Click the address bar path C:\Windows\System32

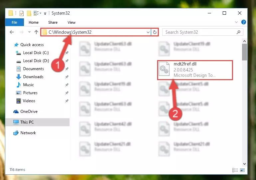pyautogui.click(x=70, y=32)
